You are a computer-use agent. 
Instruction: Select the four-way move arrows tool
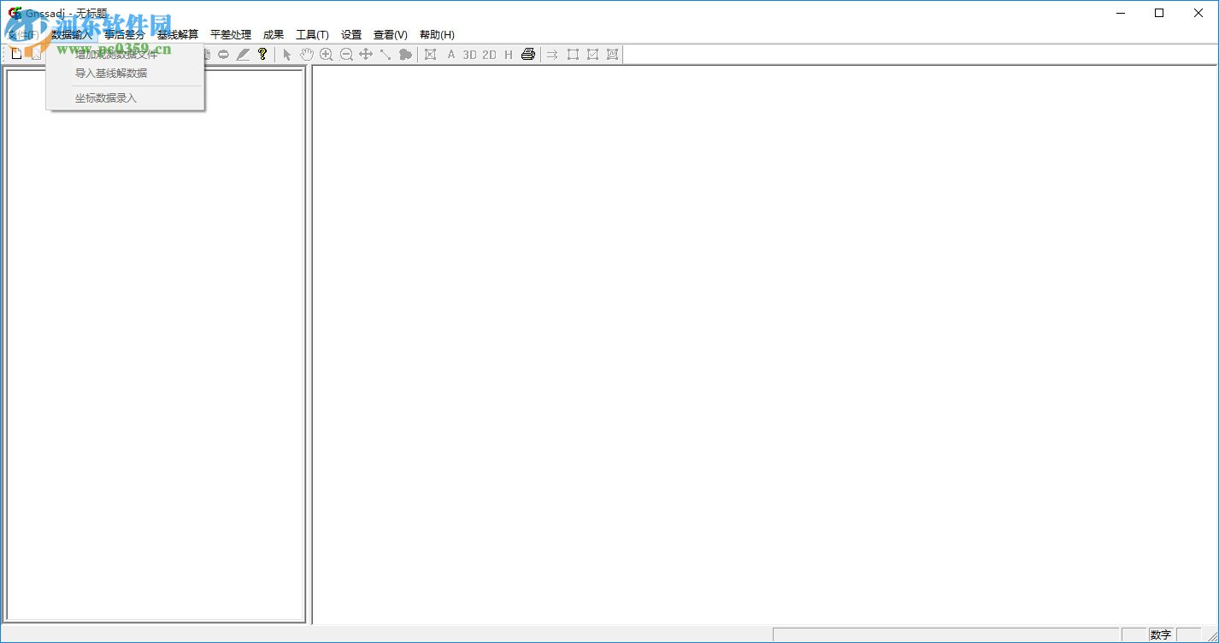[366, 55]
